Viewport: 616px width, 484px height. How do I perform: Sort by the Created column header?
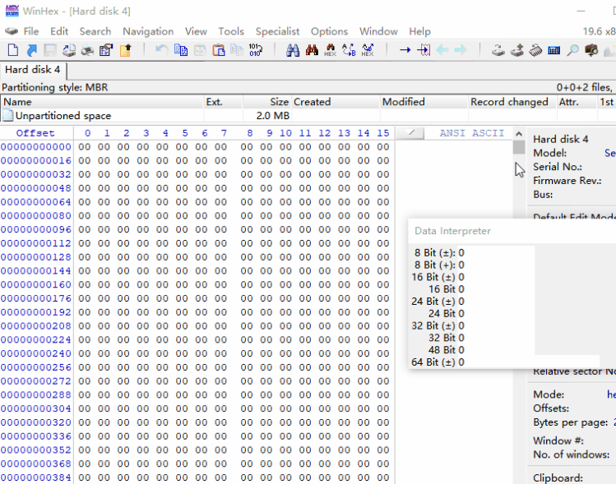pos(336,102)
